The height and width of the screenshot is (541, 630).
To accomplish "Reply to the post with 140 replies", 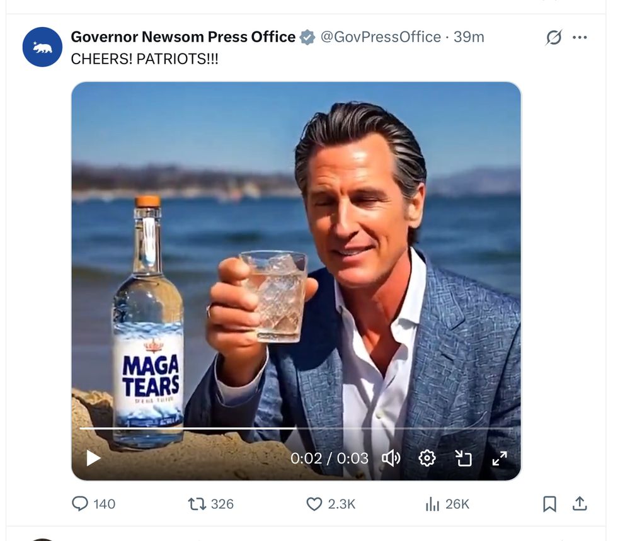I will 81,504.
